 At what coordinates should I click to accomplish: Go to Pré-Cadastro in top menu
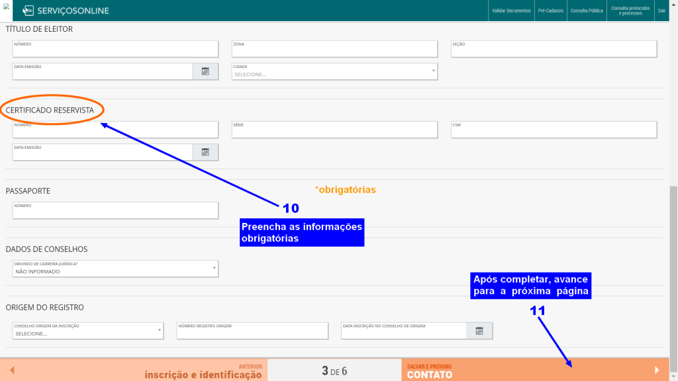click(550, 11)
